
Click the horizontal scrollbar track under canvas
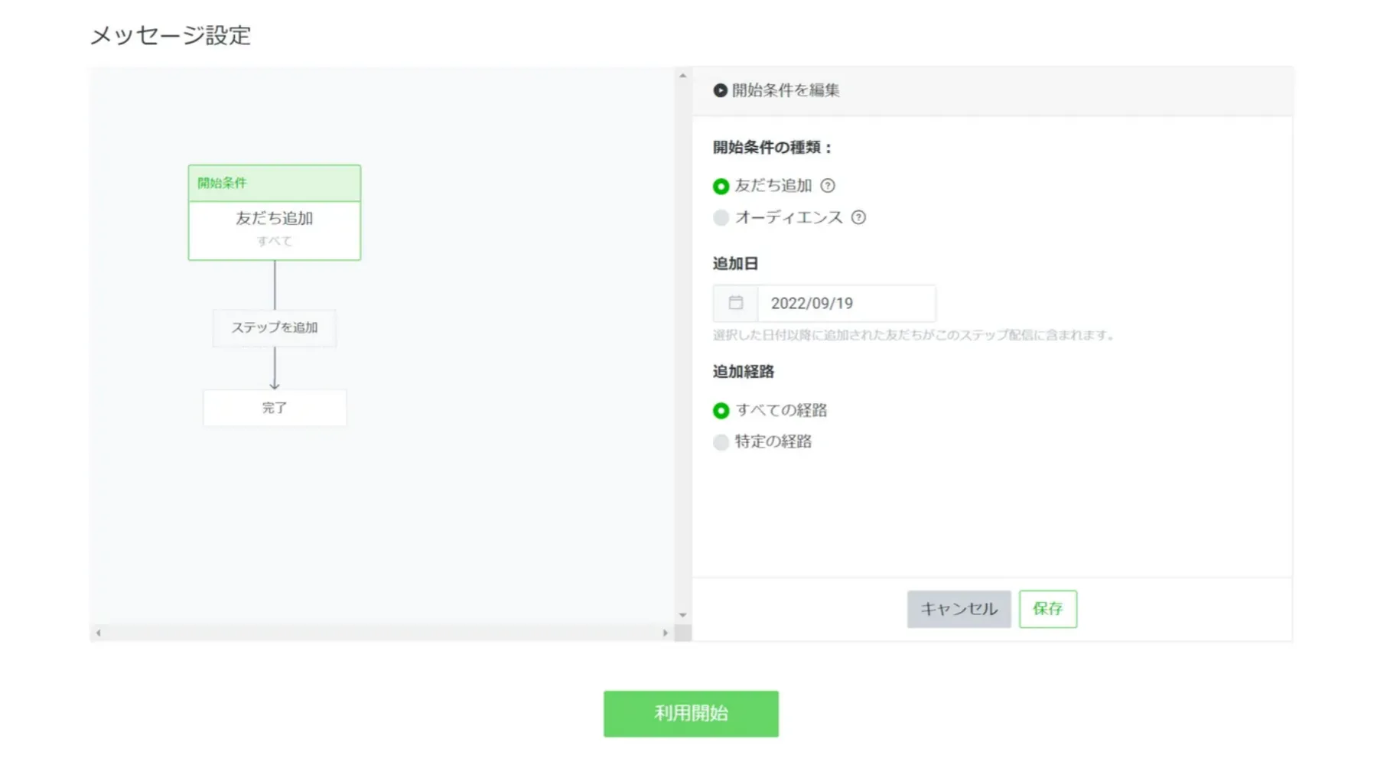381,633
